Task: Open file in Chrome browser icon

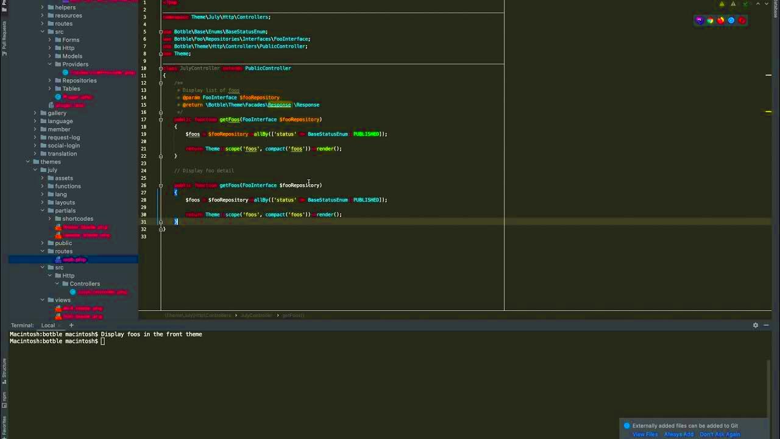Action: tap(710, 20)
